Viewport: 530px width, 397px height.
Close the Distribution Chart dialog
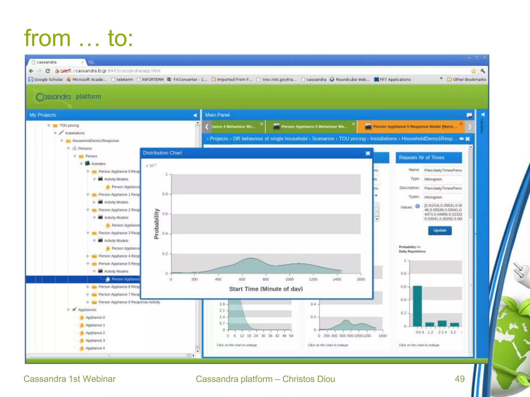click(x=368, y=153)
